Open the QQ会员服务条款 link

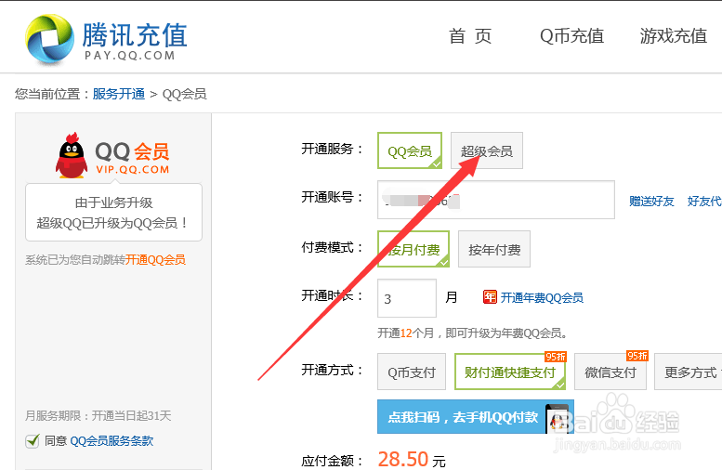coord(112,441)
